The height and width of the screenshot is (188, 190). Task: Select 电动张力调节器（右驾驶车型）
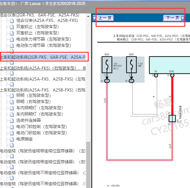pos(44,46)
